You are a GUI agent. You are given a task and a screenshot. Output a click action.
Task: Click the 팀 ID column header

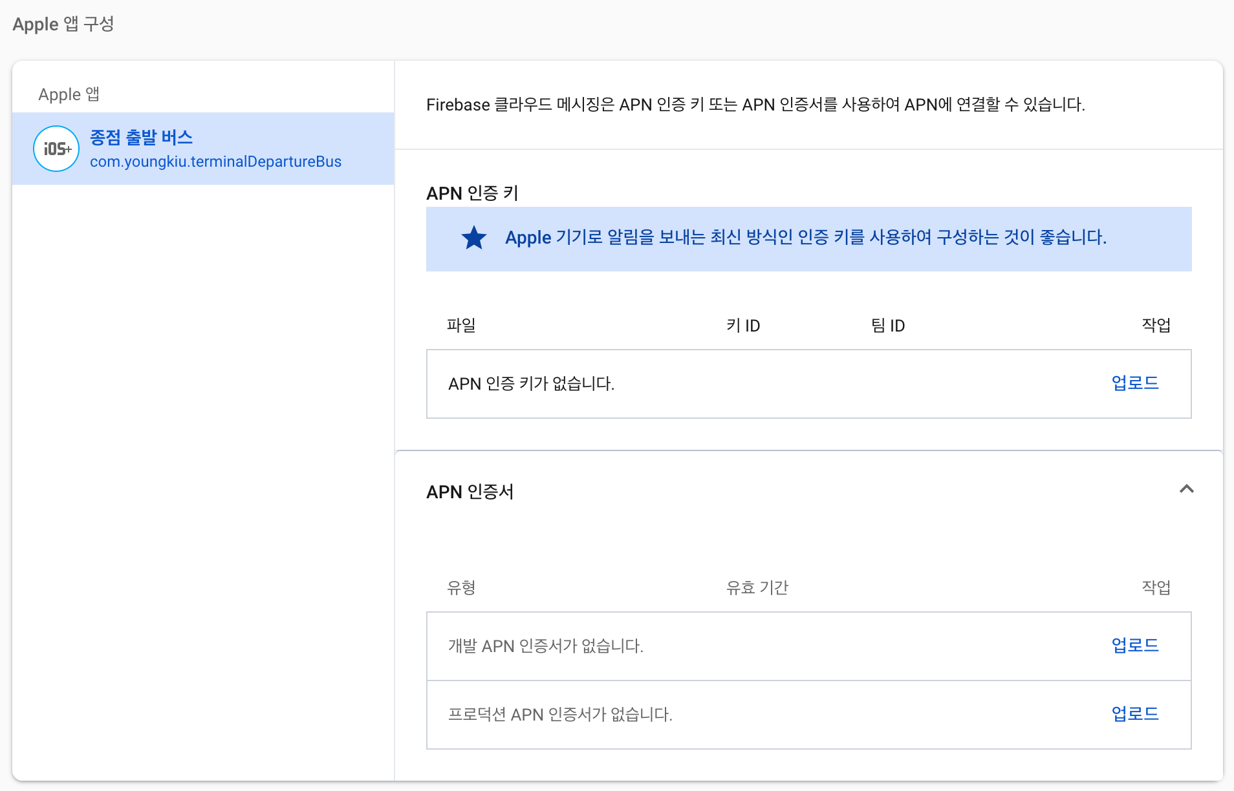coord(888,325)
